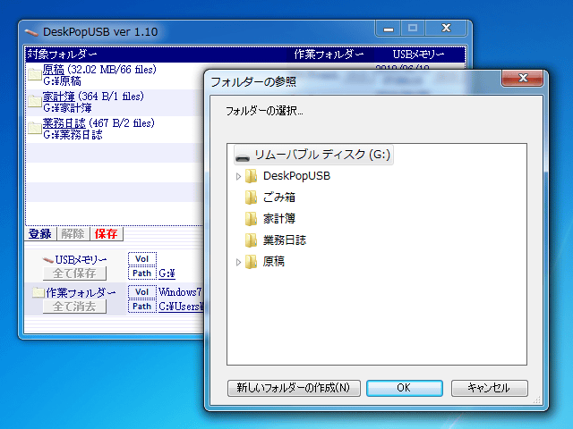Click the DeskPopUSB folder icon in tree

click(x=251, y=176)
